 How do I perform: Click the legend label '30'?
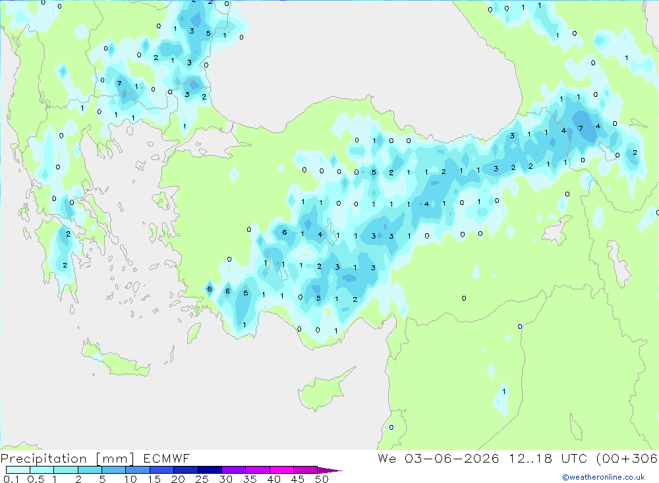click(x=226, y=479)
